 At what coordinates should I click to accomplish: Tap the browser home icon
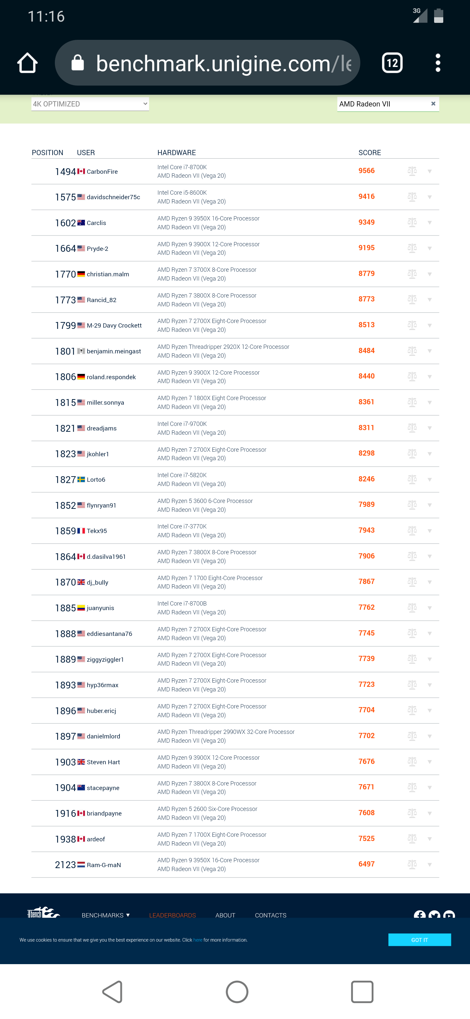(x=27, y=63)
